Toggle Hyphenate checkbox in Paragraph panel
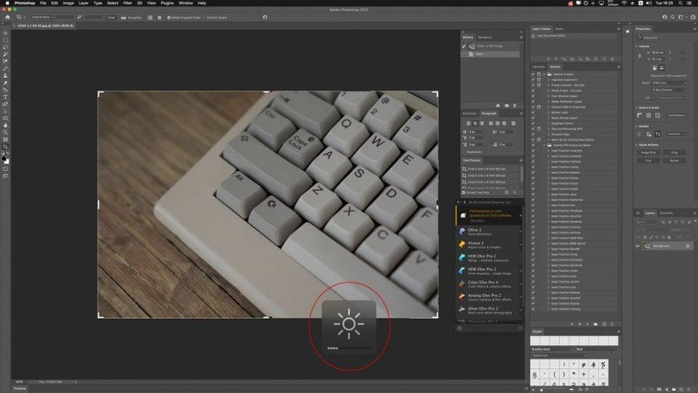Image resolution: width=698 pixels, height=393 pixels. tap(465, 151)
